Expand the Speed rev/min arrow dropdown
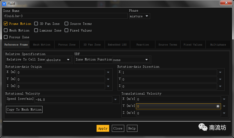The image size is (234, 138). (116, 99)
